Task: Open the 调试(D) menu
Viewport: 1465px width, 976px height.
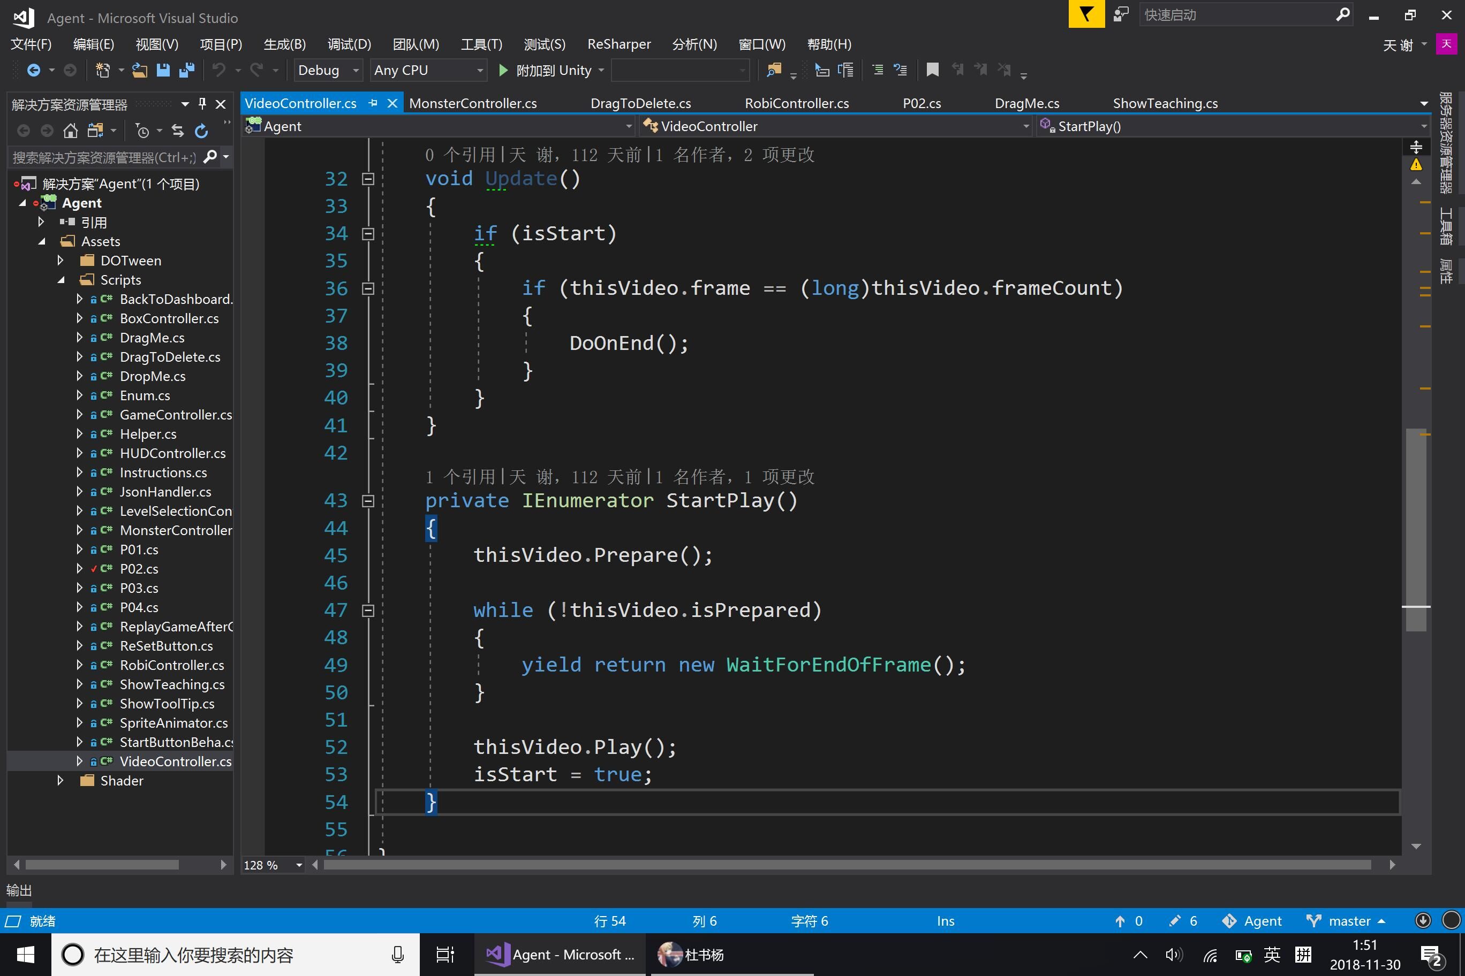Action: (x=350, y=44)
